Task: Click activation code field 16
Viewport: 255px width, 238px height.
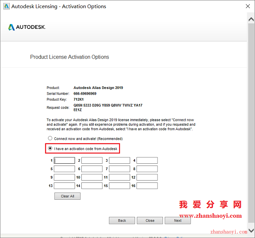Action: click(147, 186)
